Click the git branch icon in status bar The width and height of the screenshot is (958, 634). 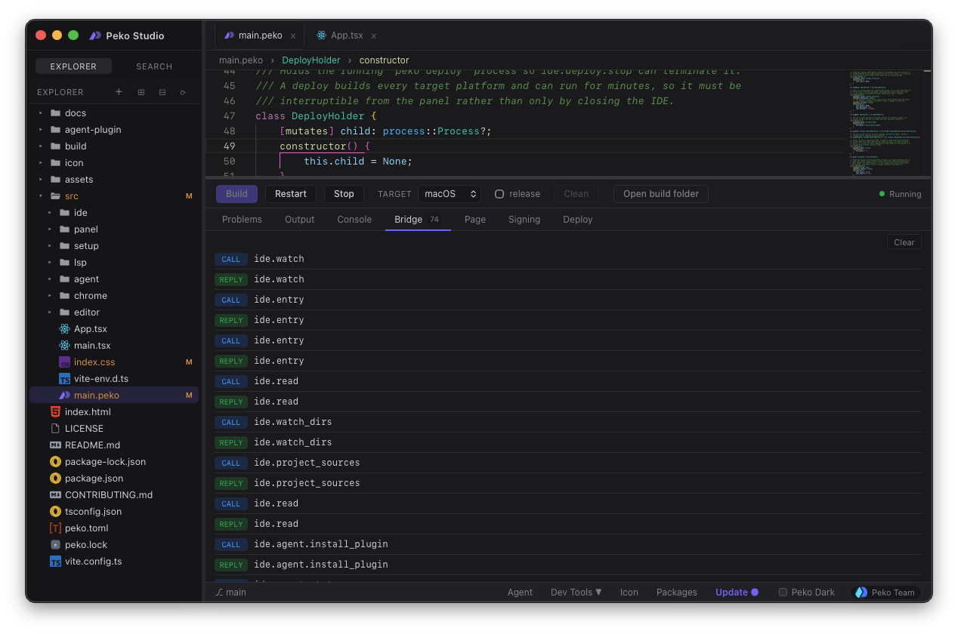[x=219, y=592]
